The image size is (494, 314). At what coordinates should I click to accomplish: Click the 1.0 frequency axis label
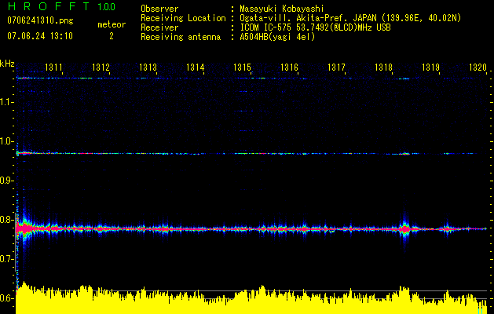(x=7, y=141)
